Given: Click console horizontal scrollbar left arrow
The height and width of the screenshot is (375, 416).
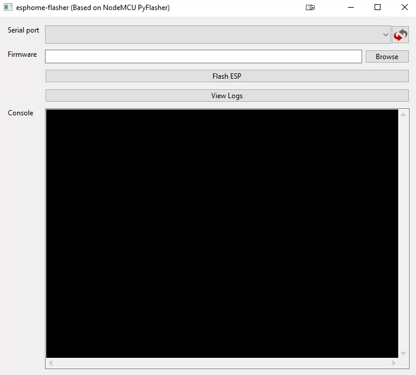Looking at the screenshot, I should coord(51,363).
